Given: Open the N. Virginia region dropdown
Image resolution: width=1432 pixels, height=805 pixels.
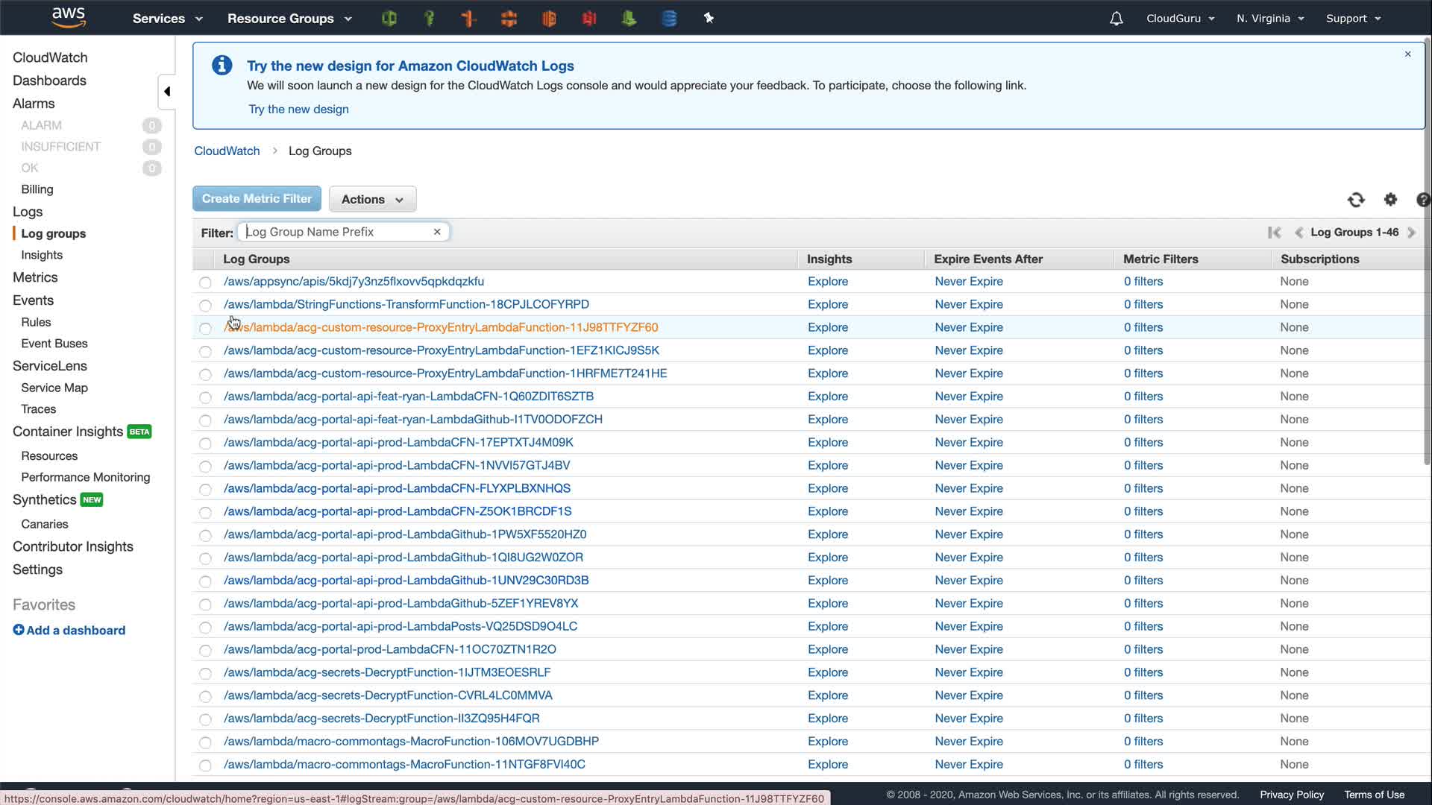Looking at the screenshot, I should [1269, 19].
